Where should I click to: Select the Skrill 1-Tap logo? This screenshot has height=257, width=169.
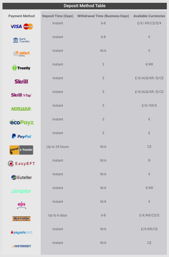point(21,95)
